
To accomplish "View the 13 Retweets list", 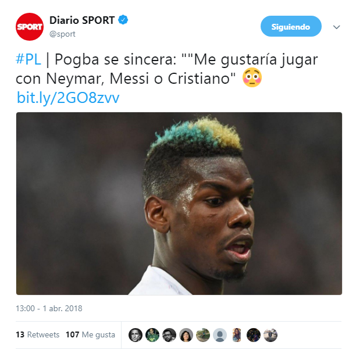I will (37, 334).
